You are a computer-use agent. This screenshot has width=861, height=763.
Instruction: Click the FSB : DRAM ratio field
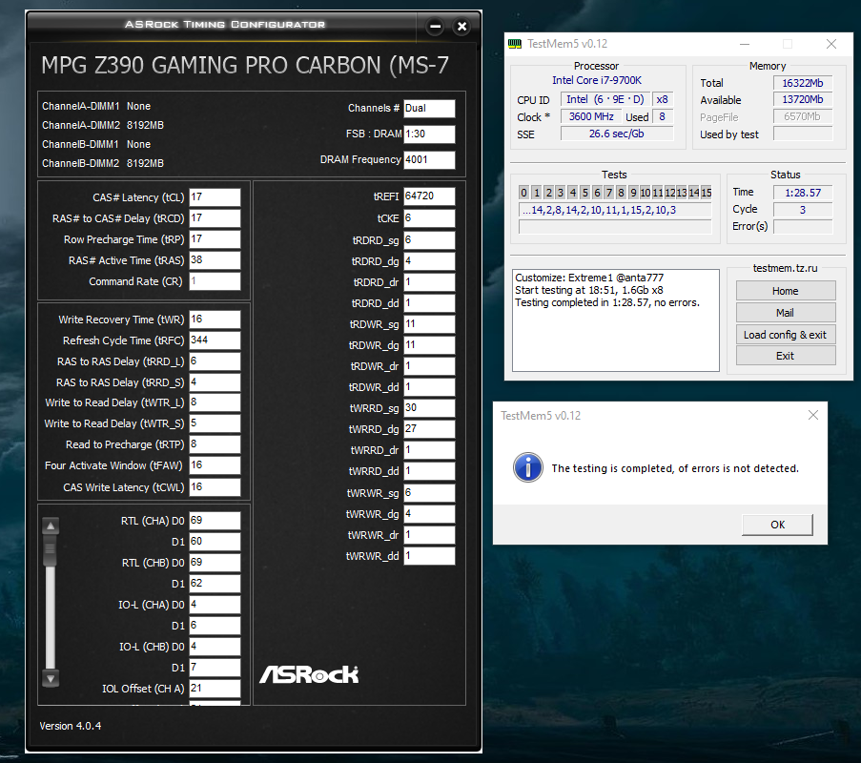[429, 134]
